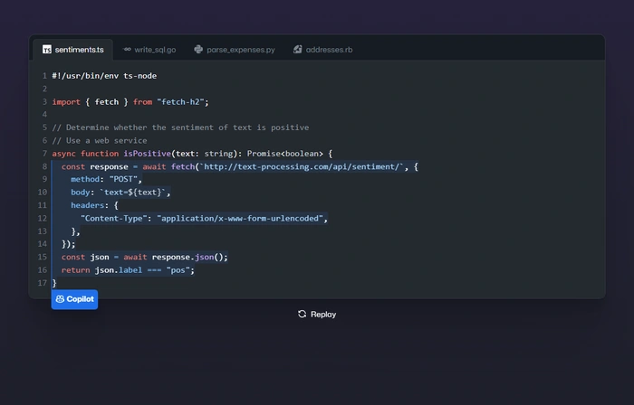Activate the sentiments.ts tab label
This screenshot has height=405, width=634.
80,50
